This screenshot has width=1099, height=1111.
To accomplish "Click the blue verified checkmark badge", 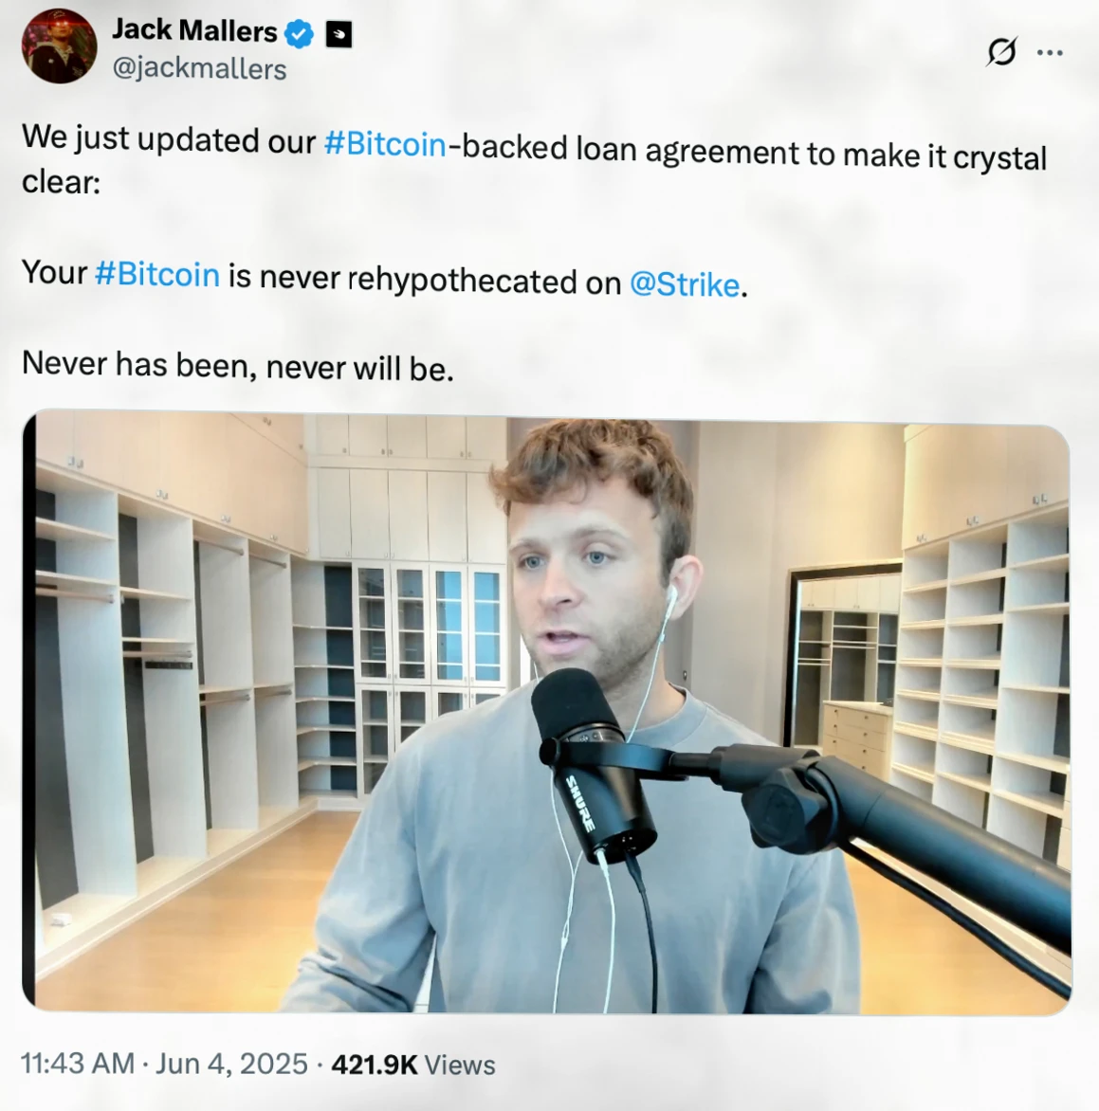I will click(x=299, y=33).
